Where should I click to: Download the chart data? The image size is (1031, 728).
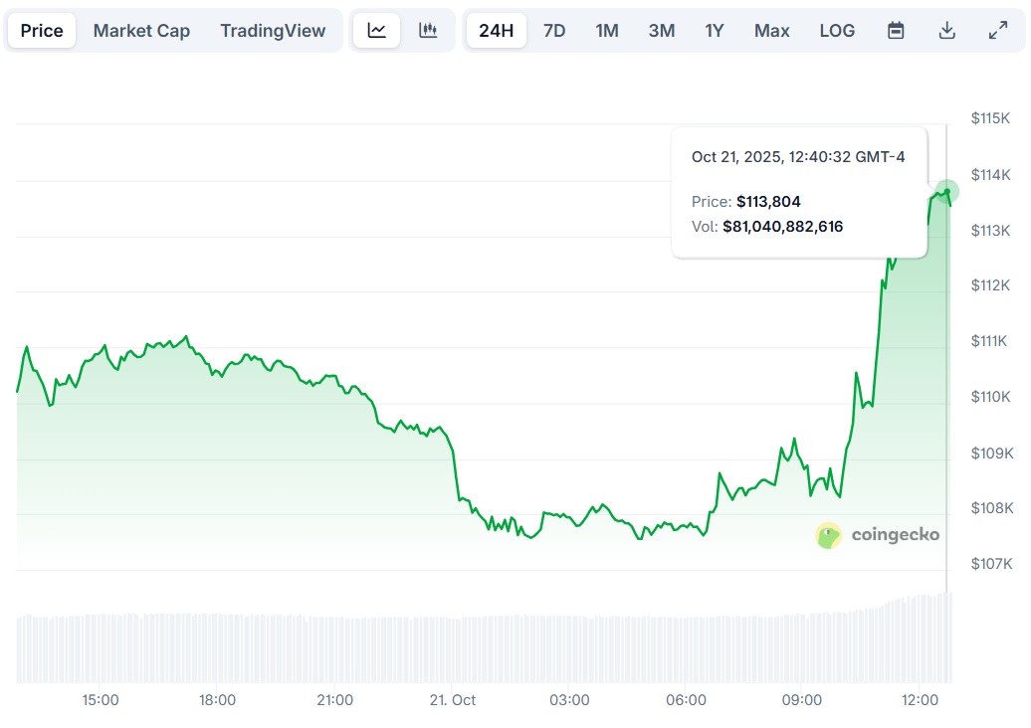pyautogui.click(x=946, y=31)
